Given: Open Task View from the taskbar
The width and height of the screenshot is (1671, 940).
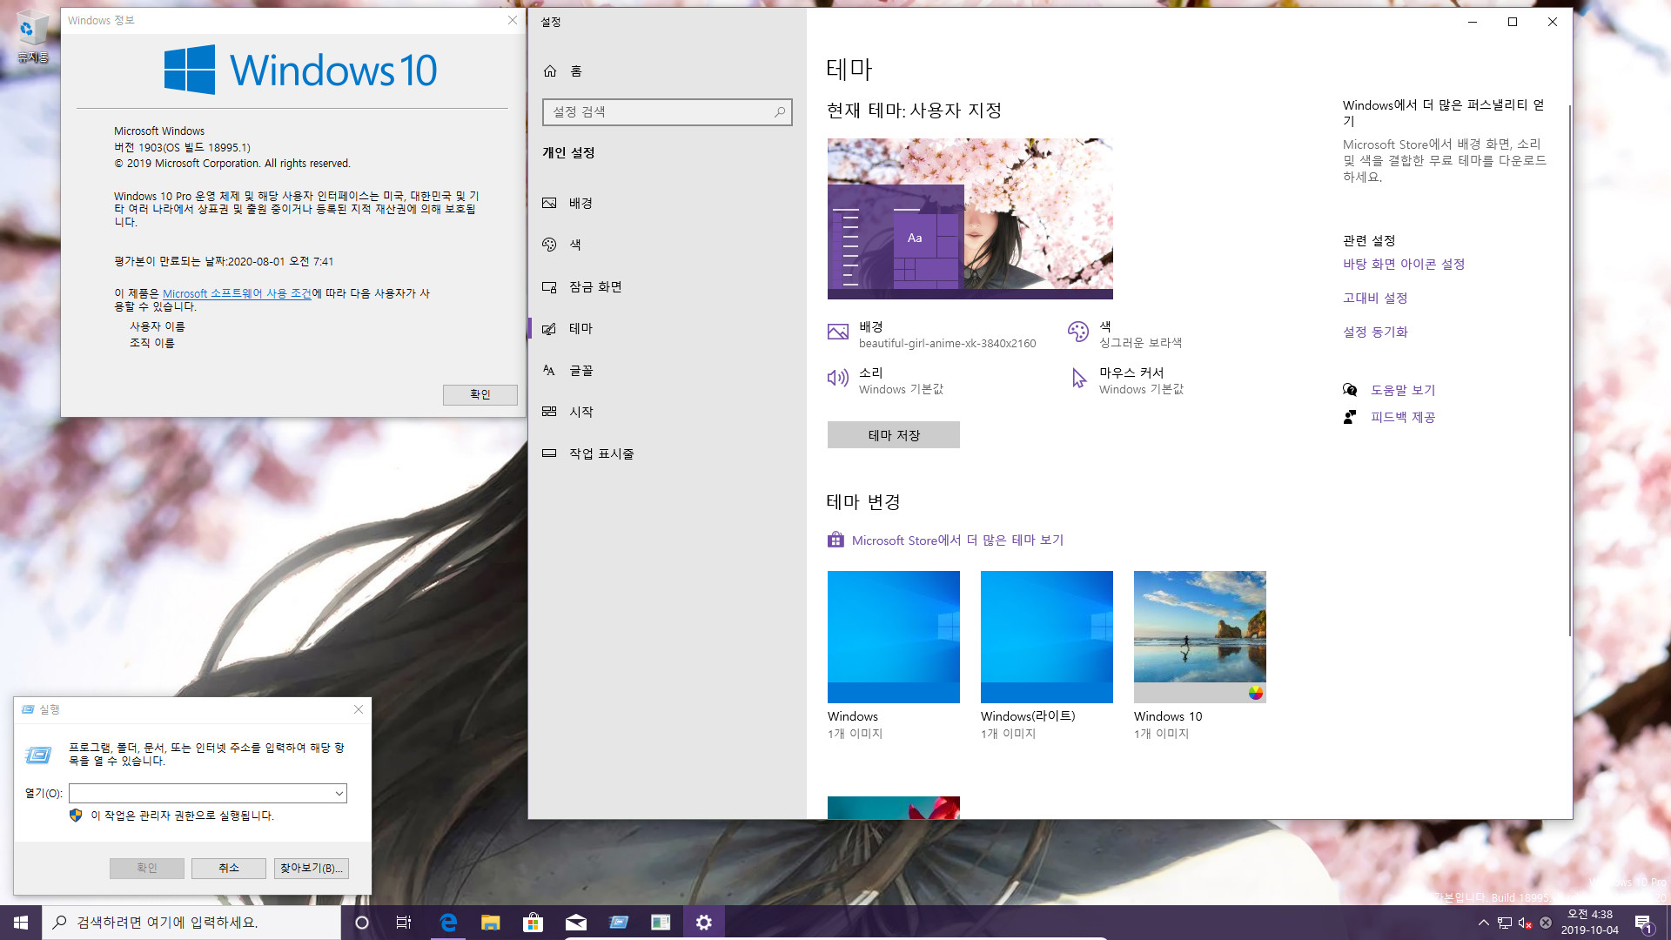Looking at the screenshot, I should [x=404, y=923].
